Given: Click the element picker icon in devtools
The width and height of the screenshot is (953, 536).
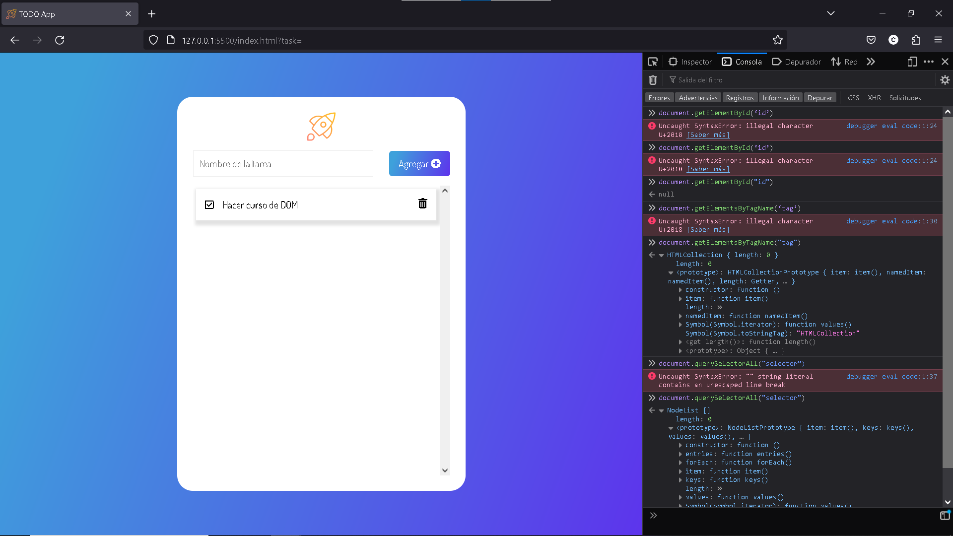Looking at the screenshot, I should pos(653,62).
